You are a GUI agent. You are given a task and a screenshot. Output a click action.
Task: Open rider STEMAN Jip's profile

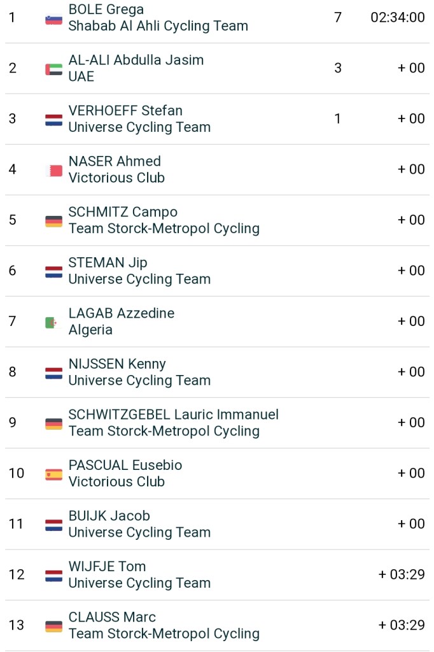tap(108, 262)
